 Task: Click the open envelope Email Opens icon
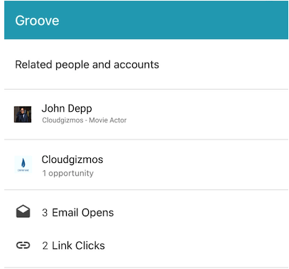point(23,211)
